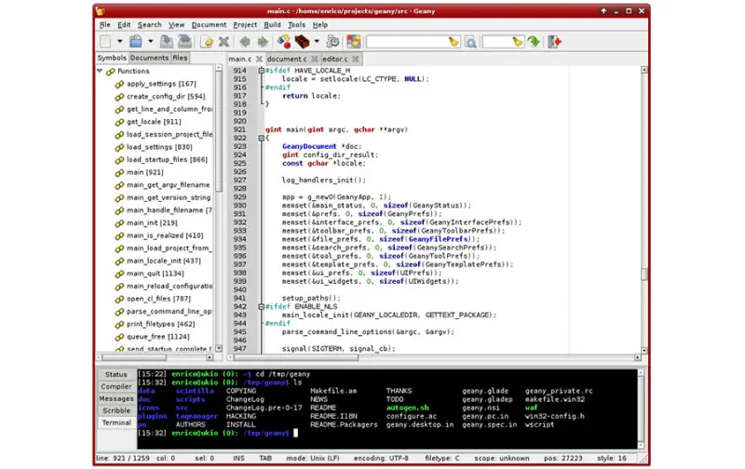Select apply_settings [167] in symbol list
This screenshot has height=469, width=745.
click(161, 84)
